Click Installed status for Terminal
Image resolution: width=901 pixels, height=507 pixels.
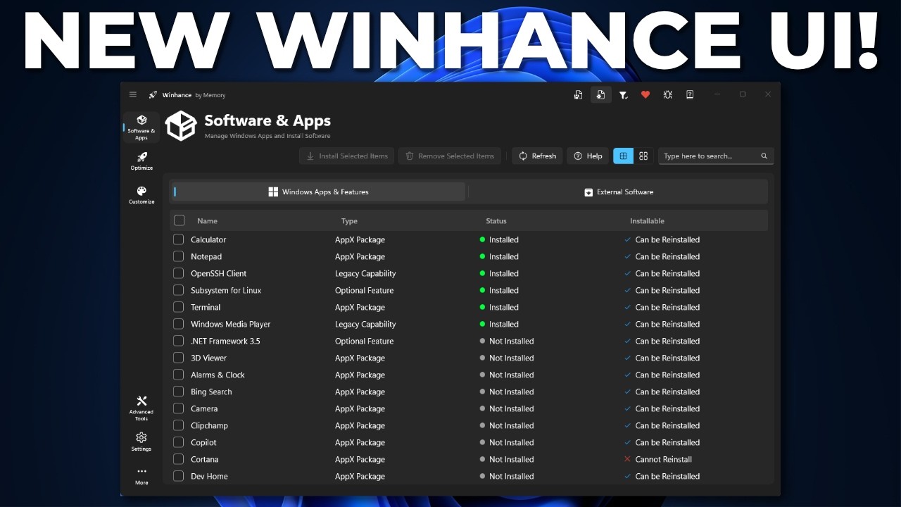click(x=503, y=307)
